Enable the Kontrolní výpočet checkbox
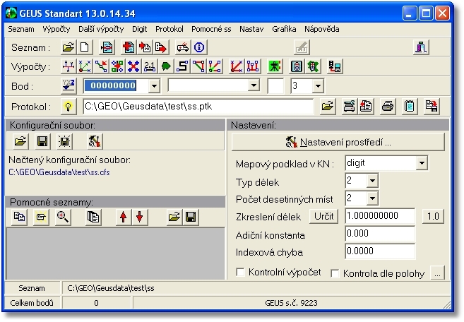Viewport: 464px width, 322px height. 240,272
